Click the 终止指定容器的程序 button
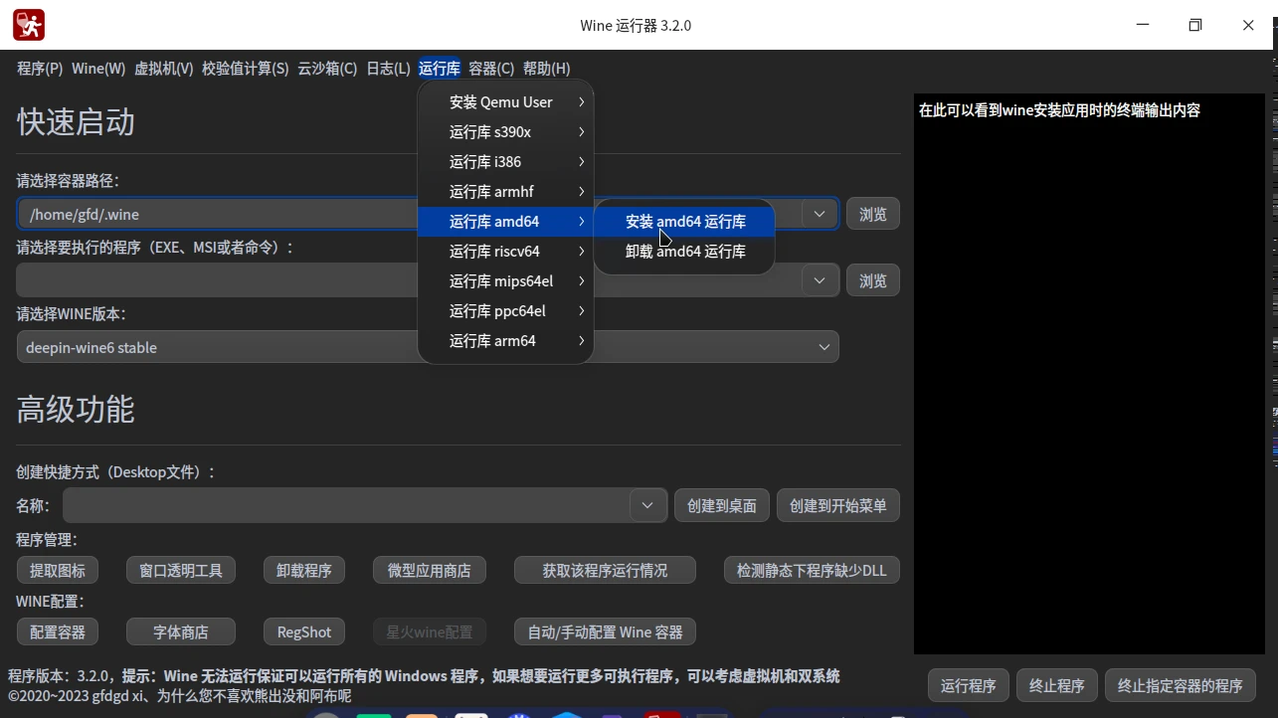This screenshot has height=718, width=1278. coord(1181,685)
